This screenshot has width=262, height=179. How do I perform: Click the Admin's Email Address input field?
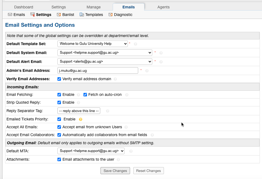[98, 70]
